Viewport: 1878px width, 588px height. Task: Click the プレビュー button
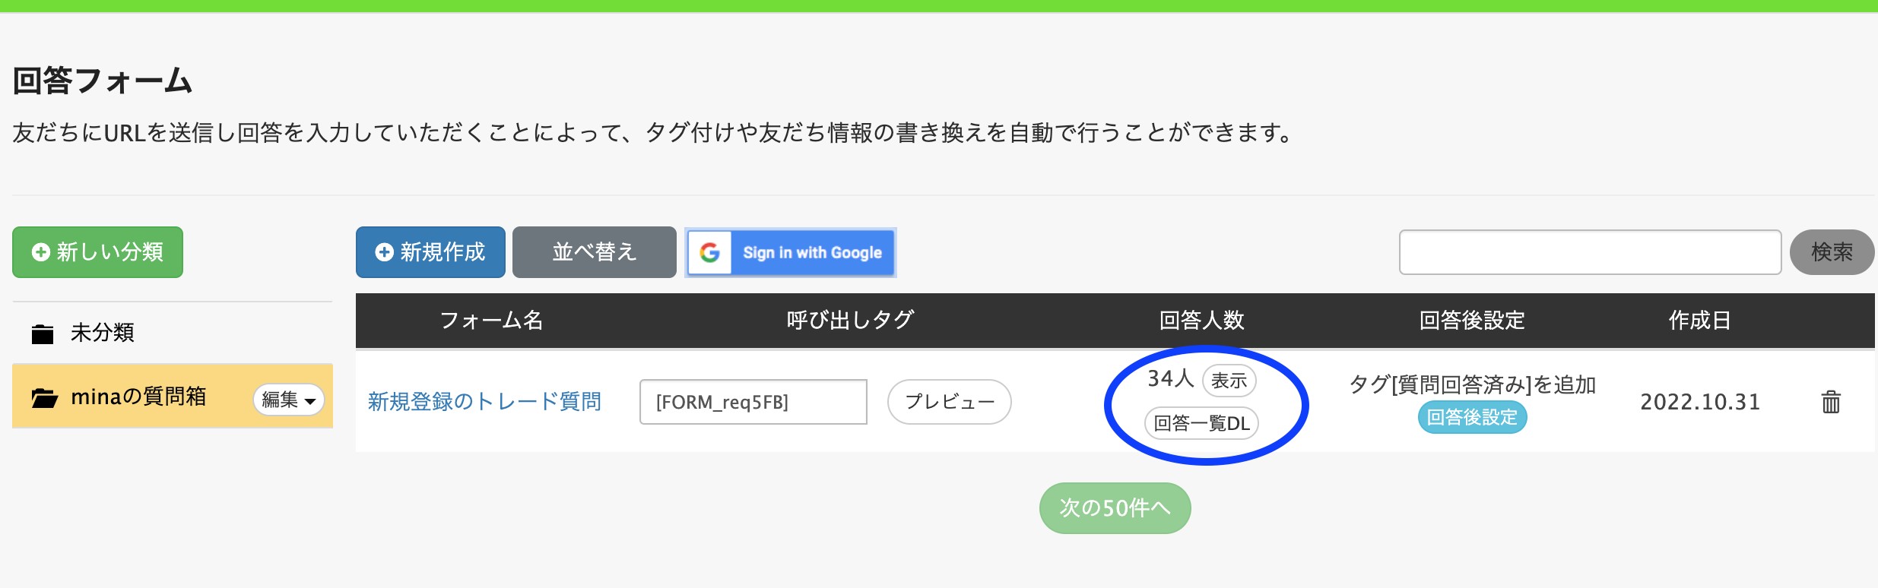point(950,402)
